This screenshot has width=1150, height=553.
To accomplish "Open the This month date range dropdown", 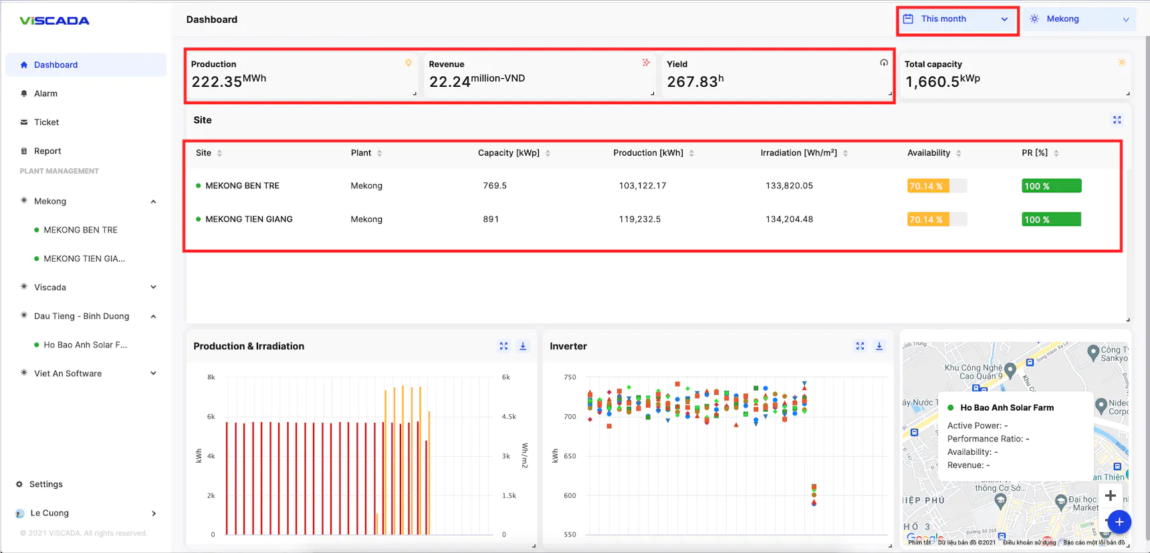I will tap(956, 19).
